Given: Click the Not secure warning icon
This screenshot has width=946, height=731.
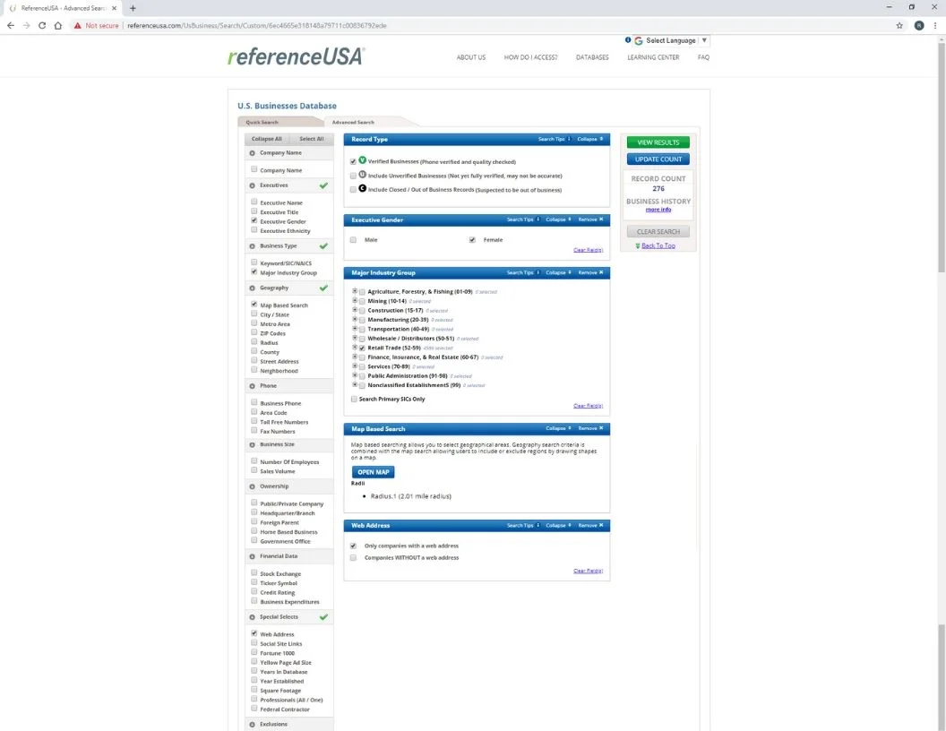Looking at the screenshot, I should [77, 25].
